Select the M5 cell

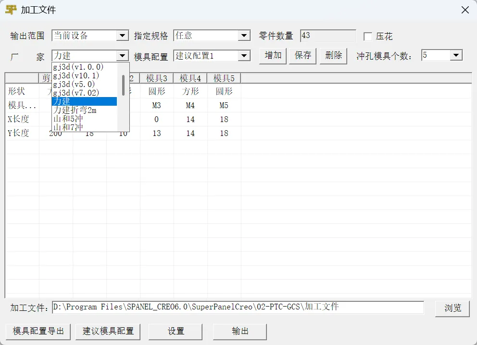pos(224,105)
